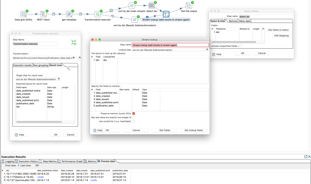Open the Meta-data tab in Select values
311x184 pixels.
point(245,21)
